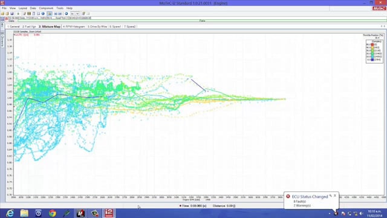Screen dimensions: 387x218
Task: Toggle the highlighted zoom toolbar button
Action: coord(50,13)
